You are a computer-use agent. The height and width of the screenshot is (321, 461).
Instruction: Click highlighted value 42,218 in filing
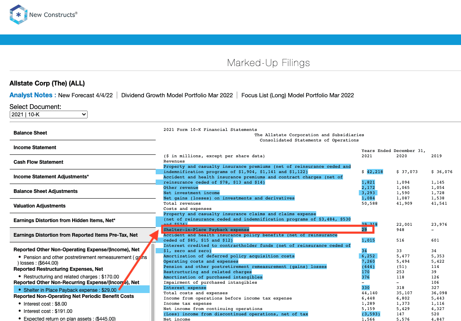(x=375, y=172)
